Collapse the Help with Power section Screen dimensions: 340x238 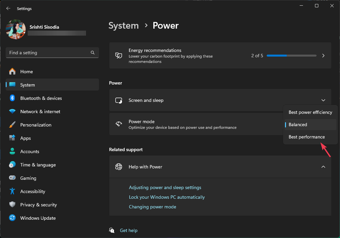point(323,167)
